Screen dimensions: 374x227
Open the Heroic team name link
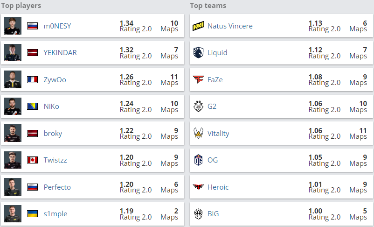[x=218, y=187]
